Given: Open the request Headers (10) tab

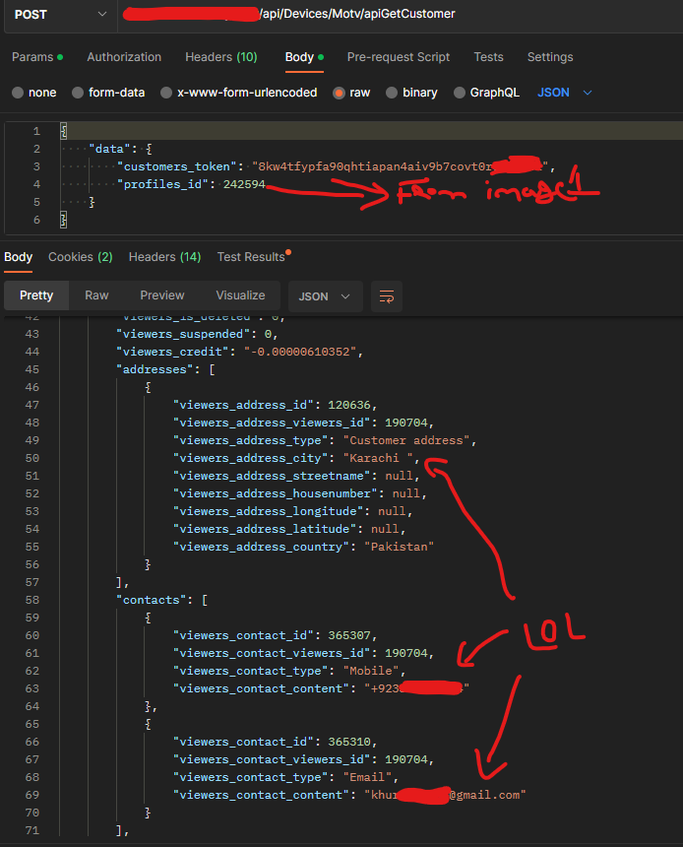Looking at the screenshot, I should pos(220,57).
